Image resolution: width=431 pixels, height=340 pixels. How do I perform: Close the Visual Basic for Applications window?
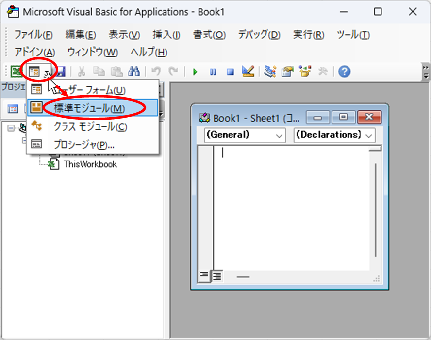(413, 12)
